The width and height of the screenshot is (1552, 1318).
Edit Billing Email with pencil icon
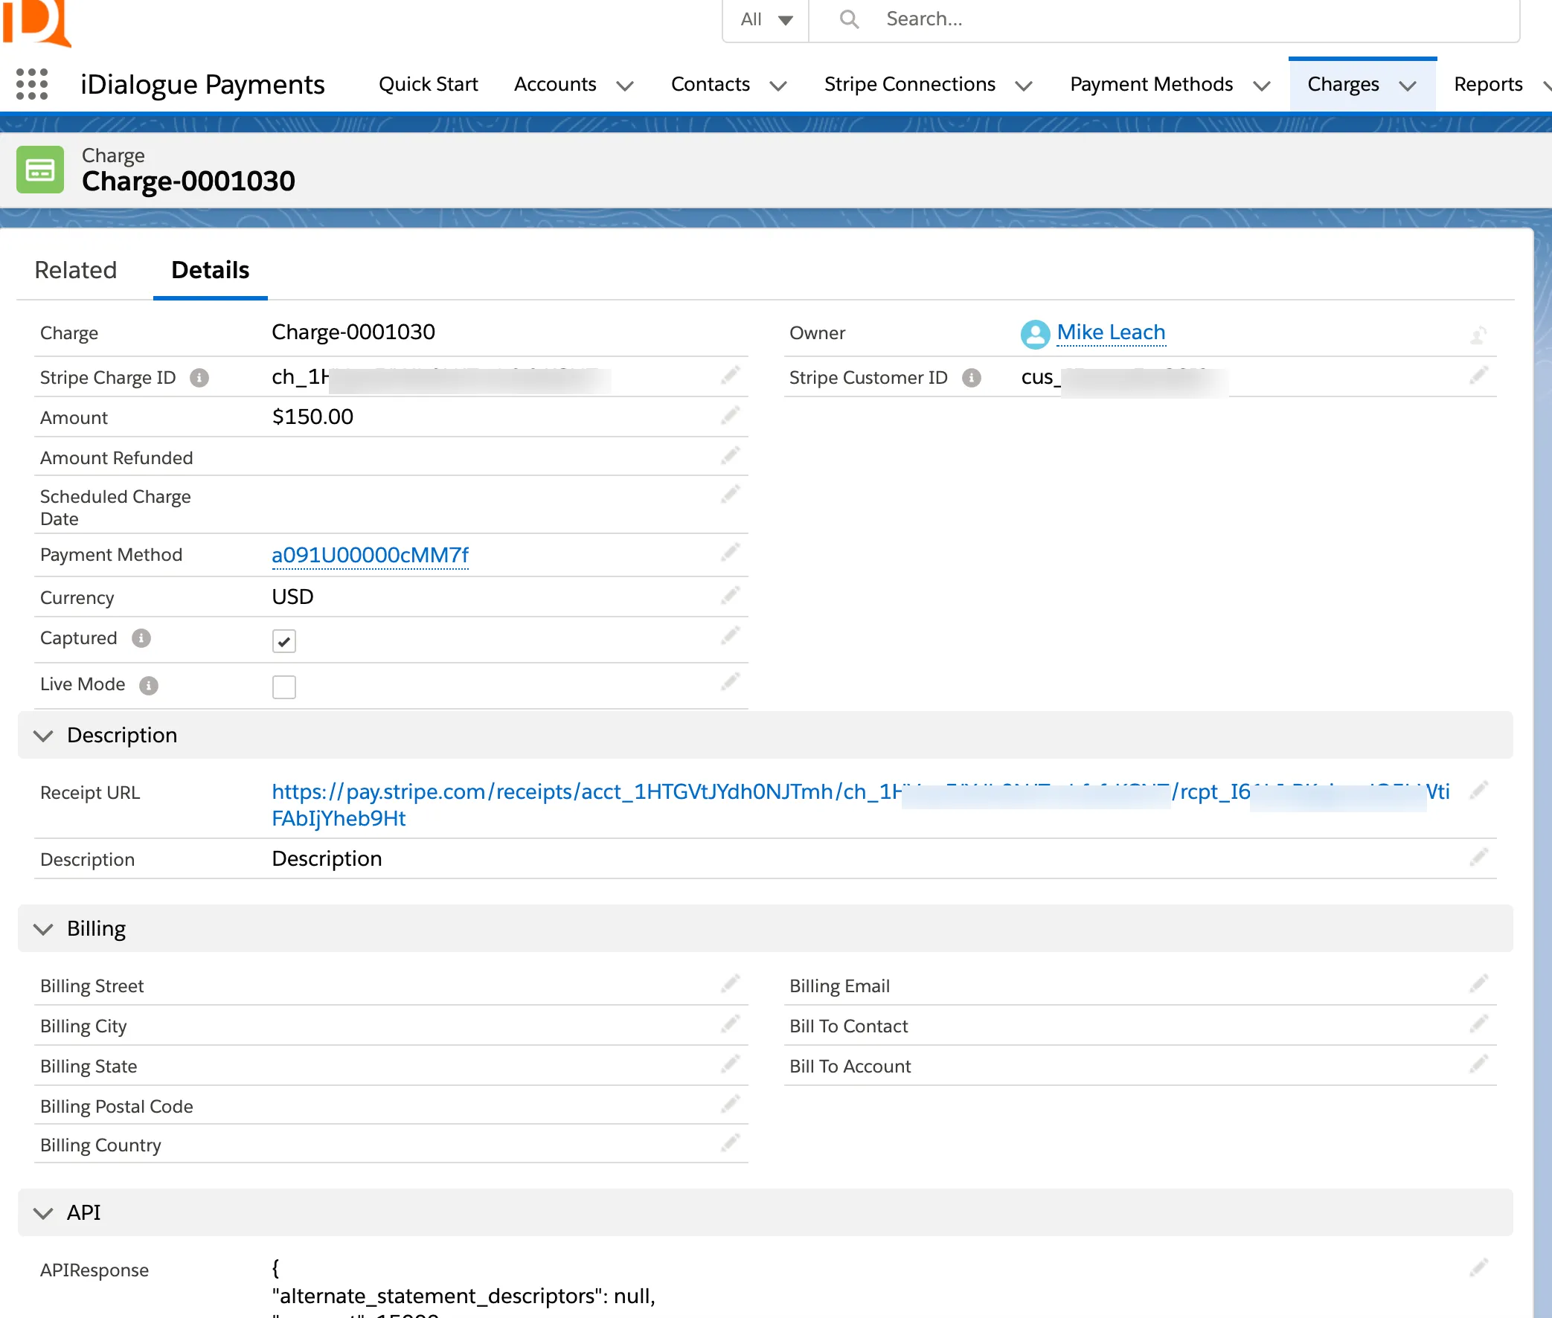(1478, 984)
